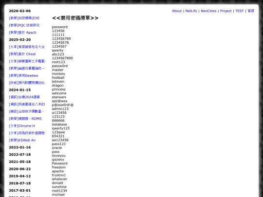Open the [教學]基於 Cheat article
This screenshot has height=197, width=263.
[22, 54]
